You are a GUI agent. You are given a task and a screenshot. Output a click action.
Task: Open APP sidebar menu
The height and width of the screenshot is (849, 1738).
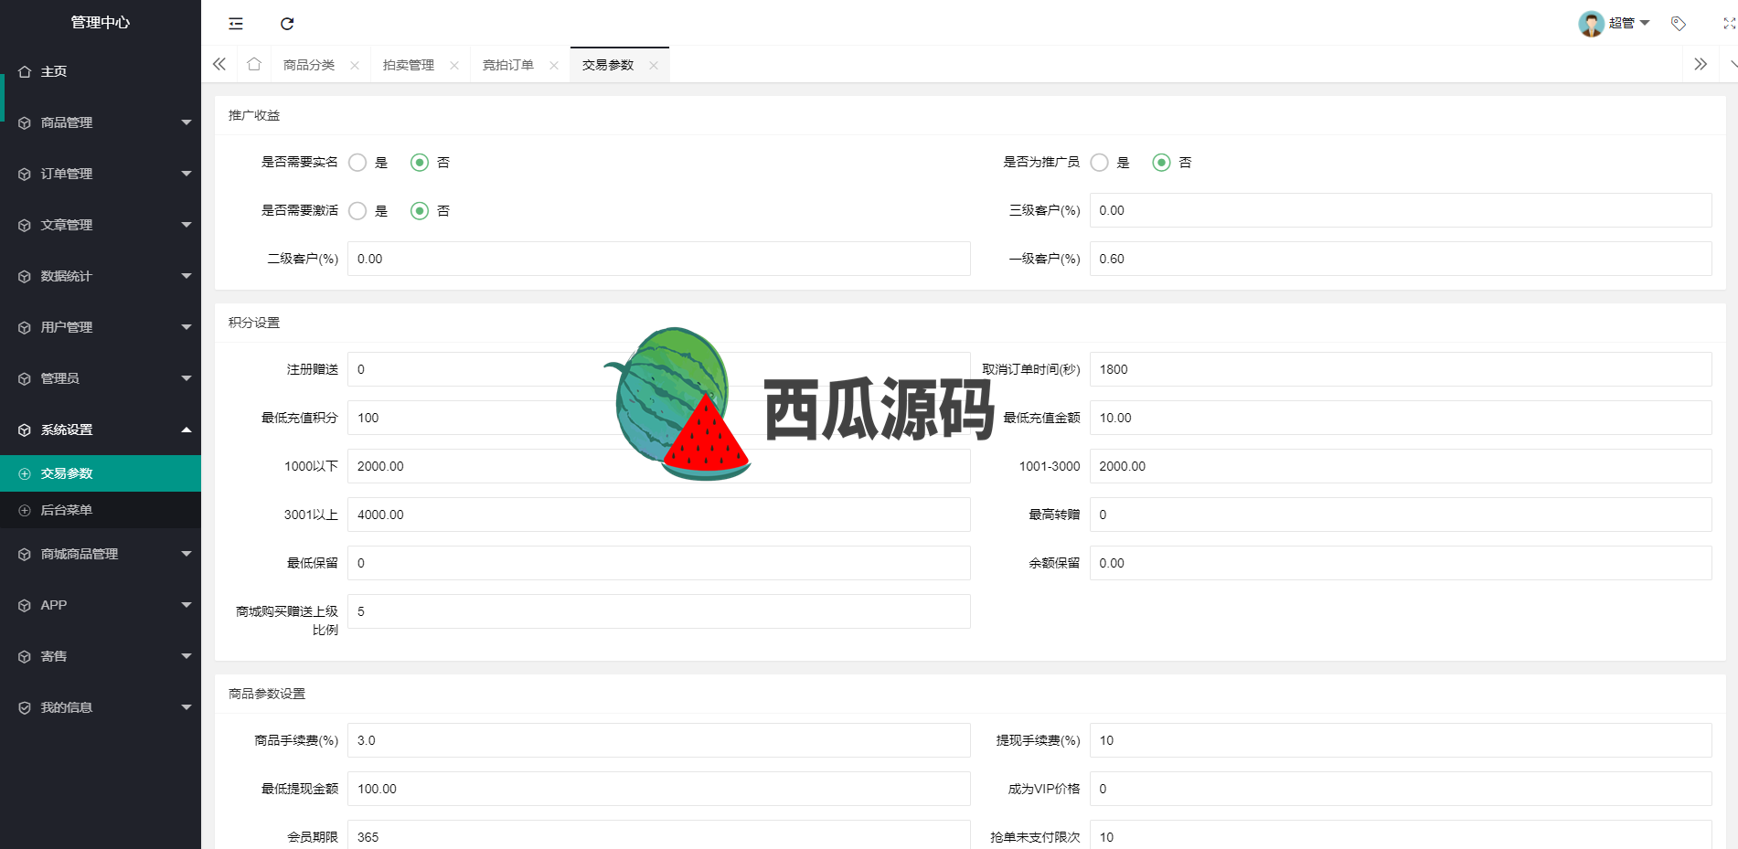click(101, 605)
